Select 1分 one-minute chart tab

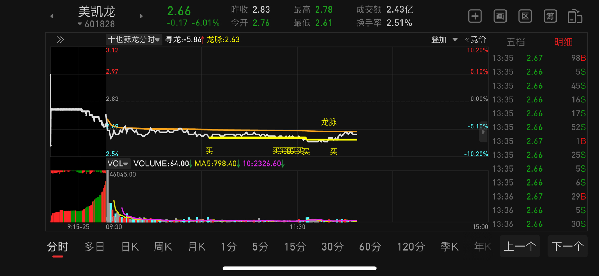point(229,247)
